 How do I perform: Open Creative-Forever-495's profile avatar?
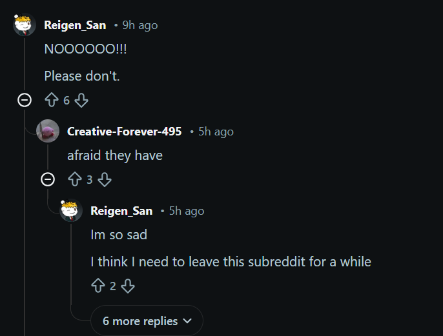coord(48,132)
